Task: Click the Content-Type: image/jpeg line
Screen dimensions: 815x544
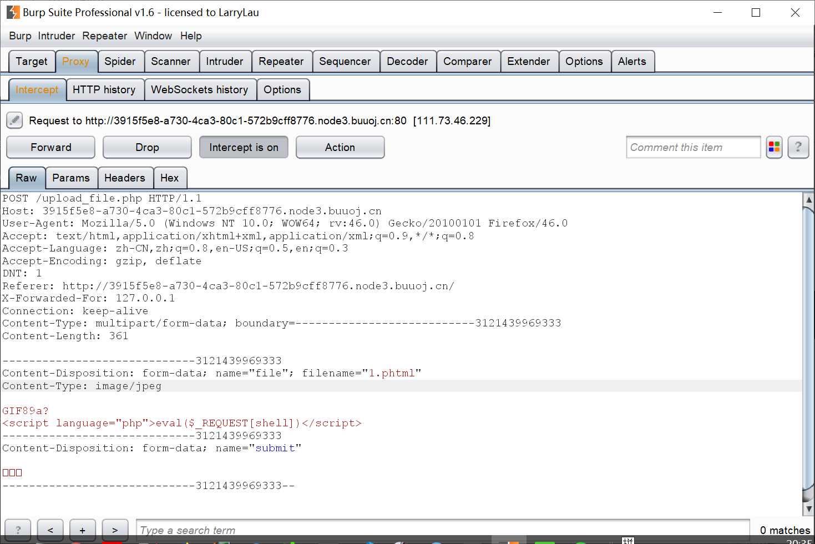Action: (x=82, y=386)
